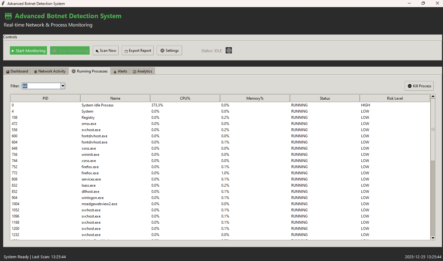Image resolution: width=443 pixels, height=261 pixels.
Task: Switch to the Dashboard tab
Action: click(17, 71)
